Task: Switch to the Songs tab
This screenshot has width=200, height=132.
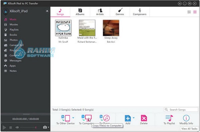Action: (x=60, y=12)
